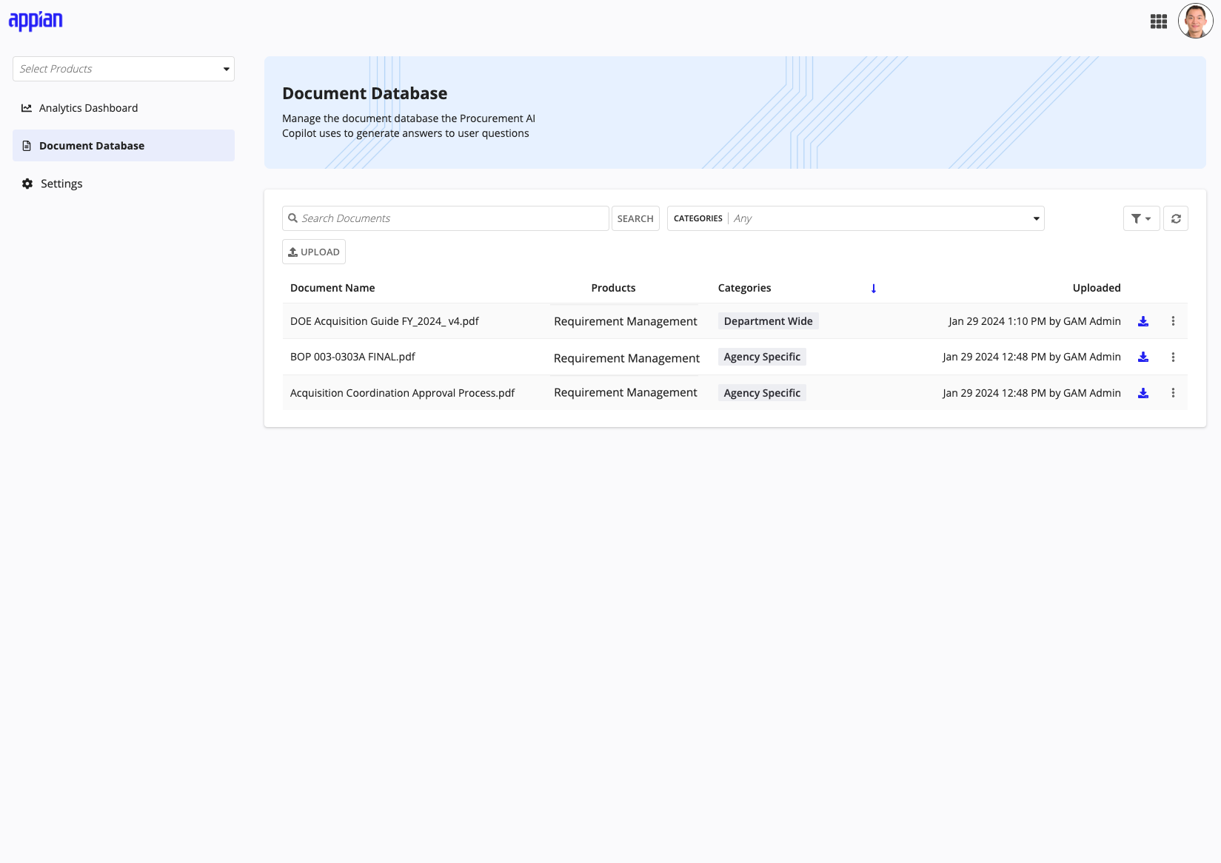Select BOP 003-0303A FINAL.pdf name
The image size is (1221, 863).
point(352,357)
